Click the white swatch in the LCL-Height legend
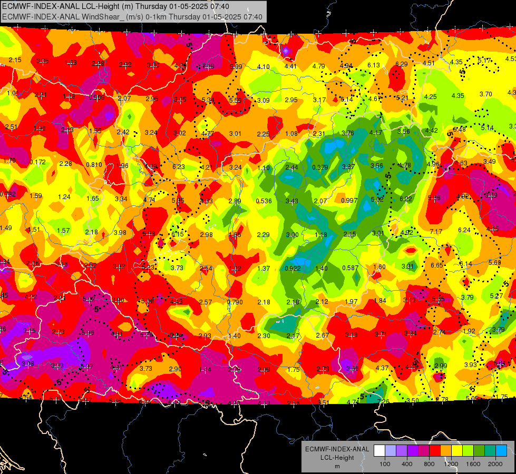This screenshot has width=516, height=474. click(x=379, y=451)
